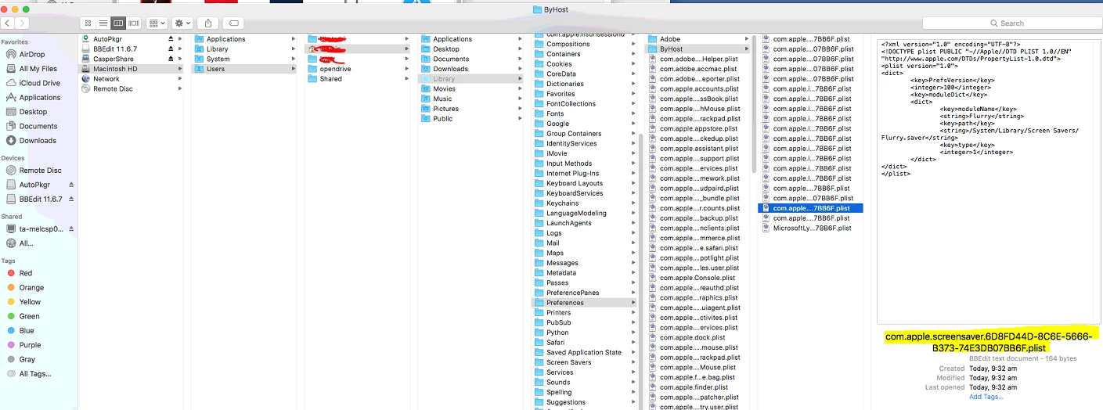Eject AutoPkgr in sidebar Devices
The image size is (1103, 410).
pos(71,185)
